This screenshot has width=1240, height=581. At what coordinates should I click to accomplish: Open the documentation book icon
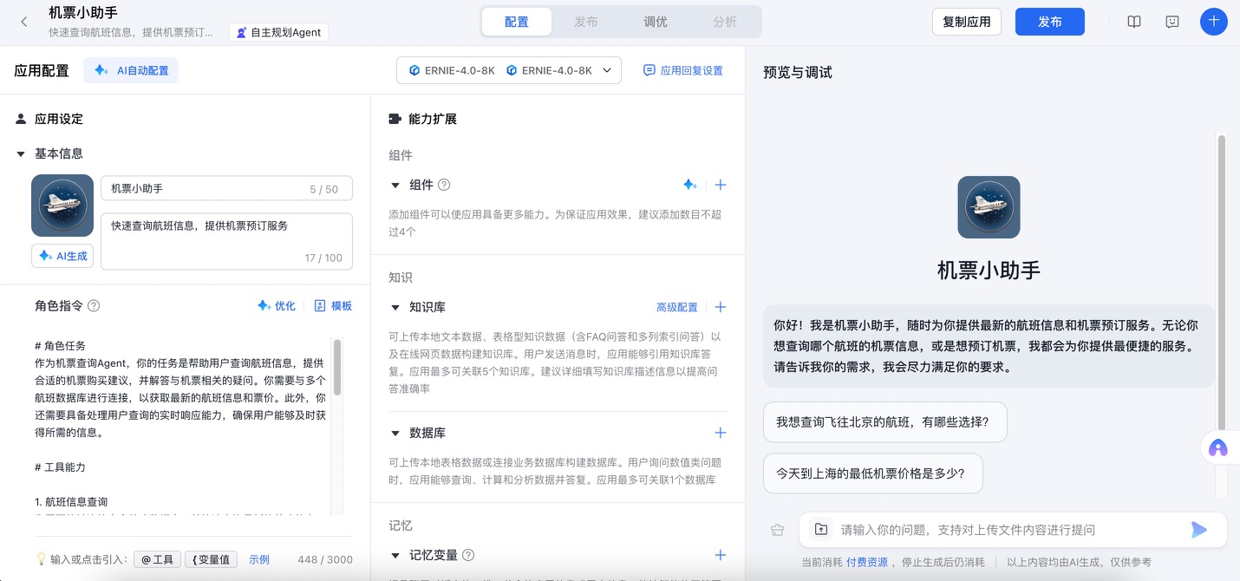(1134, 22)
